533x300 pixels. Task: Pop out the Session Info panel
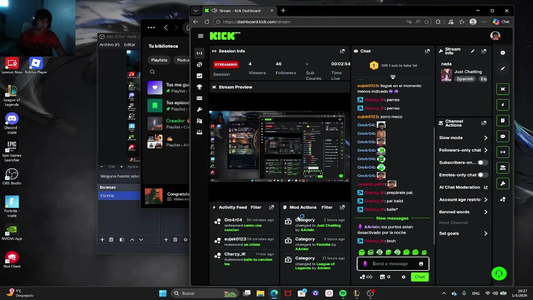coord(342,51)
